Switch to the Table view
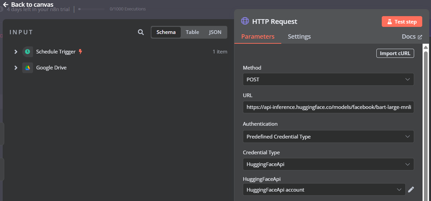The height and width of the screenshot is (201, 431). (x=192, y=32)
